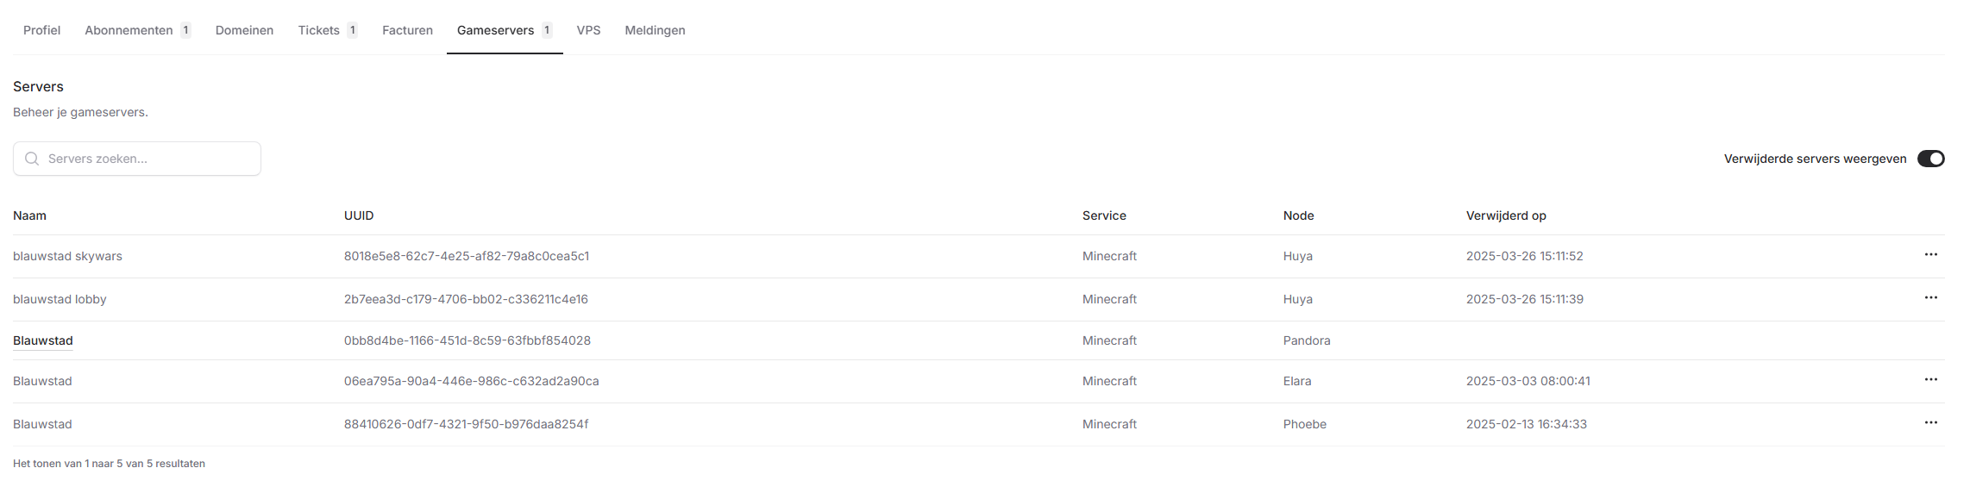Image resolution: width=1970 pixels, height=493 pixels.
Task: Open actions menu for Blauwstad on Phoebe
Action: click(1930, 423)
